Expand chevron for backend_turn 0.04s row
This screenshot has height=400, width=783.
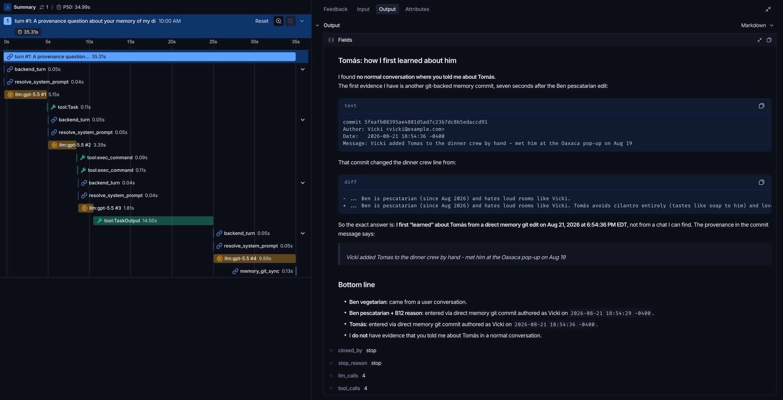(x=303, y=183)
